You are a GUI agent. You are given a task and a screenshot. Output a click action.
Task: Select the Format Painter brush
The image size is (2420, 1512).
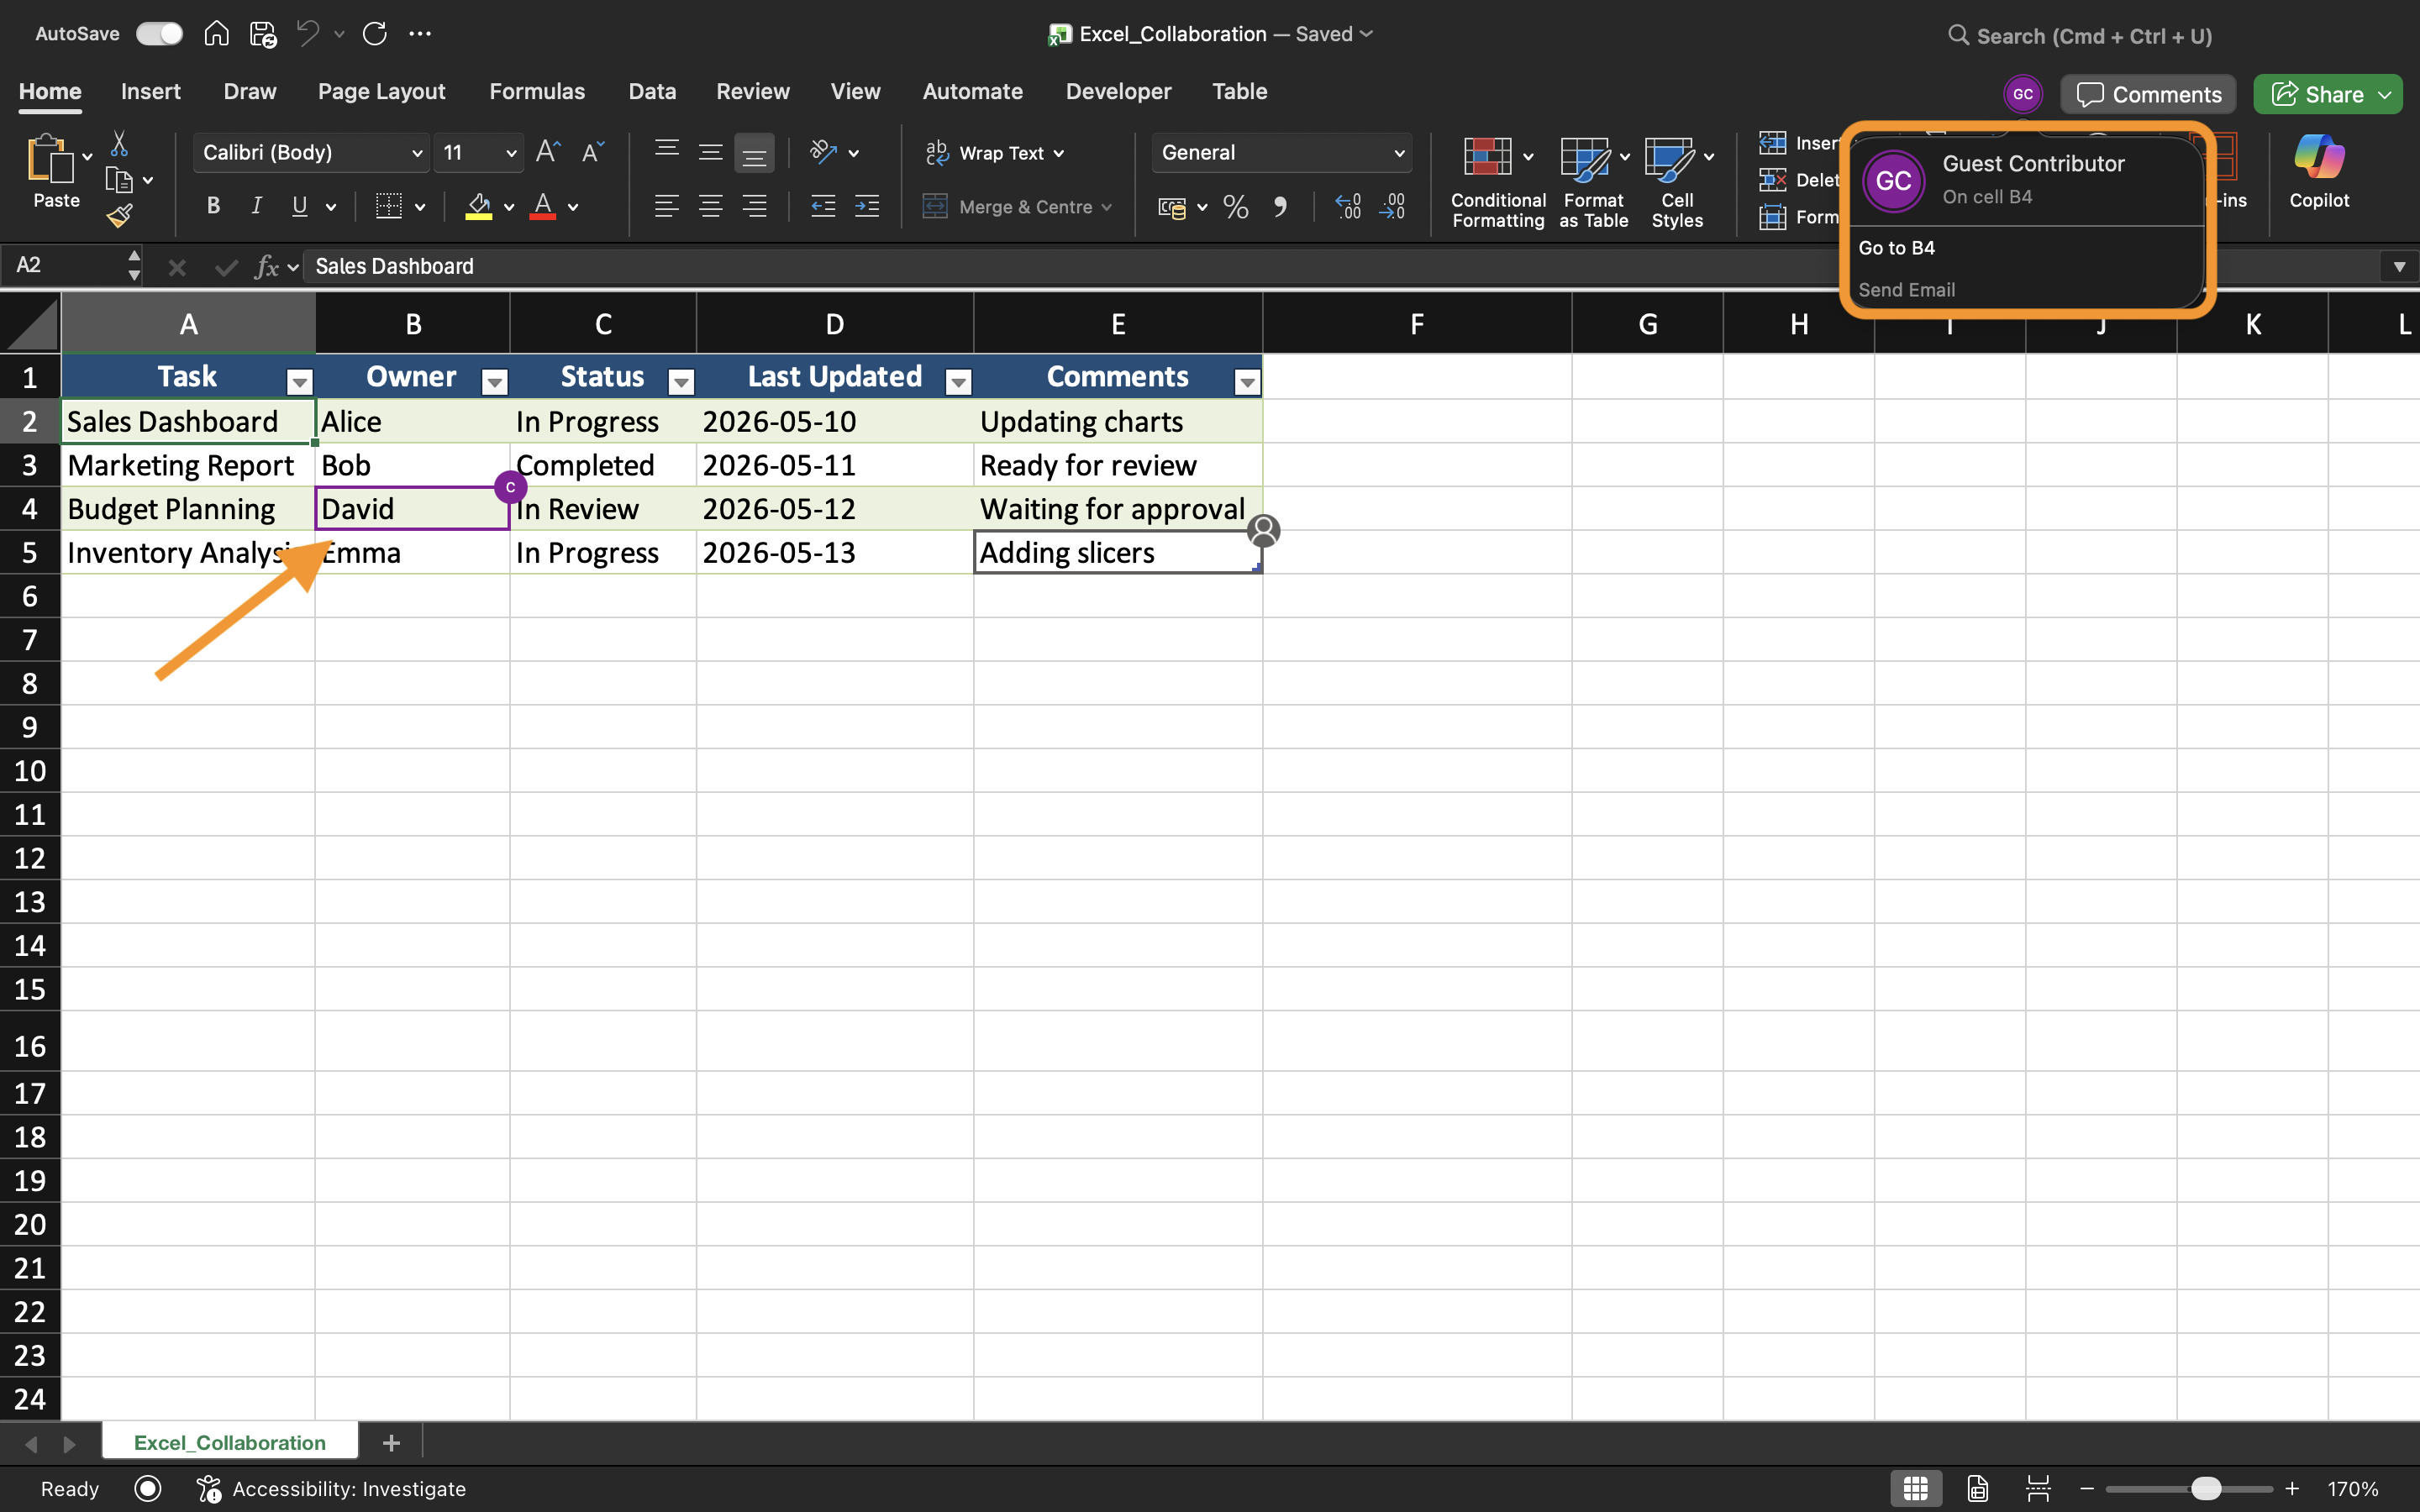[x=119, y=216]
